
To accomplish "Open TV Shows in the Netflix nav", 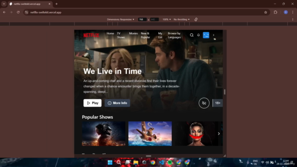I will tap(121, 35).
